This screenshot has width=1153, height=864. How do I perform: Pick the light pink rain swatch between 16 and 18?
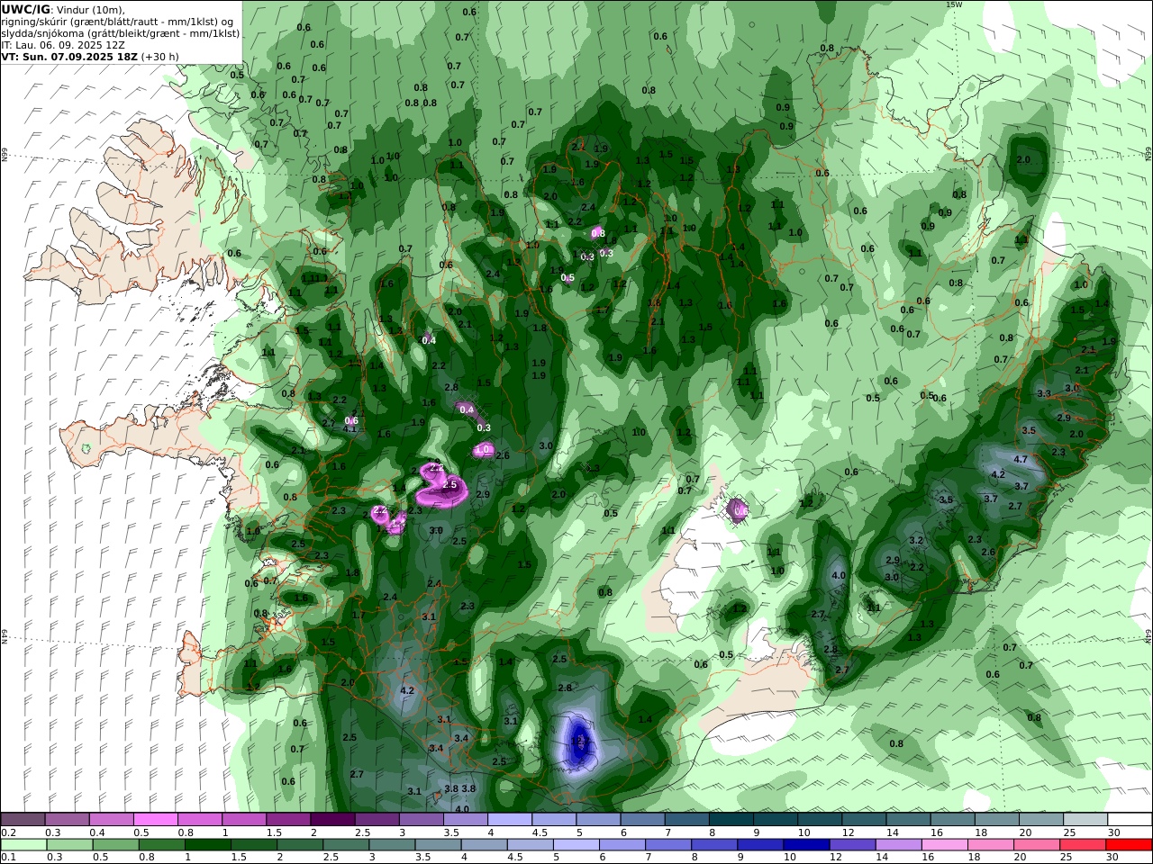(947, 845)
